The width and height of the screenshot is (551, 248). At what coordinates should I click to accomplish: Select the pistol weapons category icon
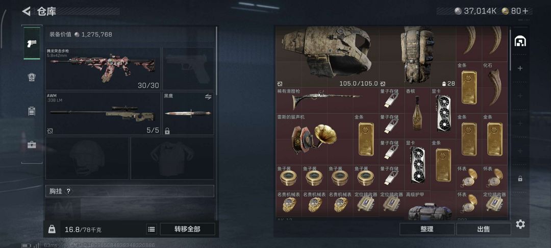[x=32, y=43]
